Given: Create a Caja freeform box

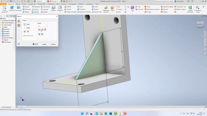Looking at the screenshot, I should pos(132,9).
